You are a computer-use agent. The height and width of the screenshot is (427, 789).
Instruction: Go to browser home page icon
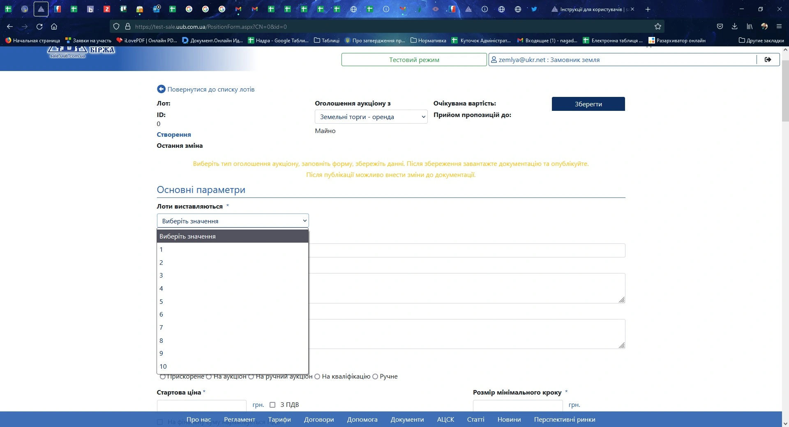pos(54,27)
